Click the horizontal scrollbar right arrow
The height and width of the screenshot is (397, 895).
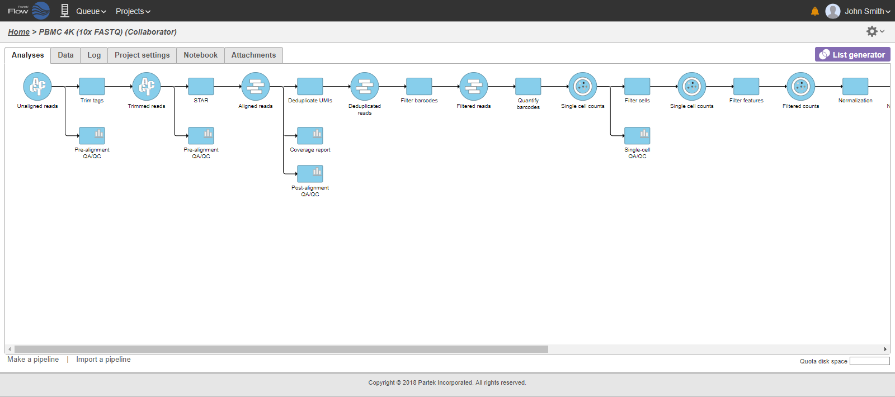coord(885,349)
